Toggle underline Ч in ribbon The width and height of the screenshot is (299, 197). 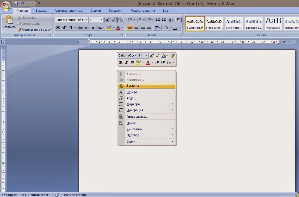[71, 28]
